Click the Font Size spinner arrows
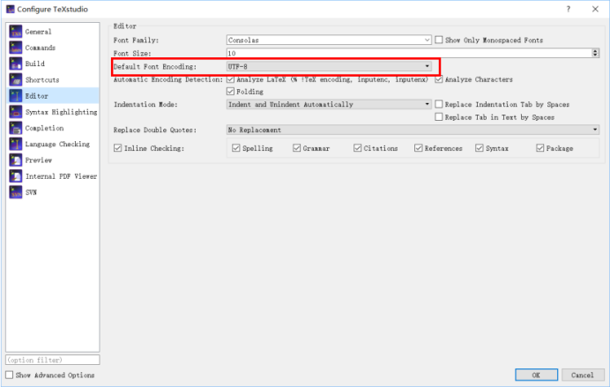 595,53
